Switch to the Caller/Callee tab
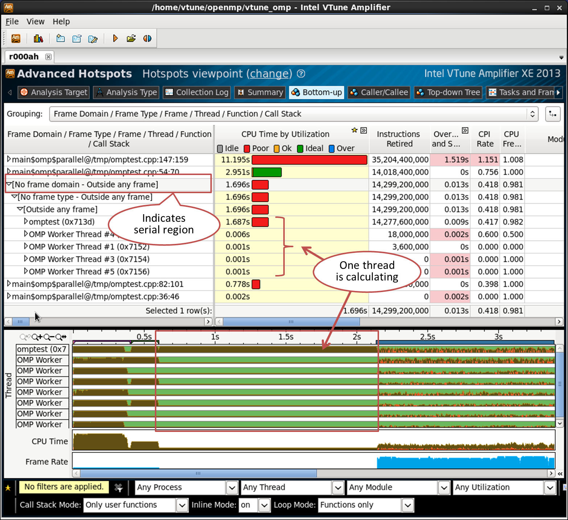This screenshot has width=568, height=520. tap(379, 92)
